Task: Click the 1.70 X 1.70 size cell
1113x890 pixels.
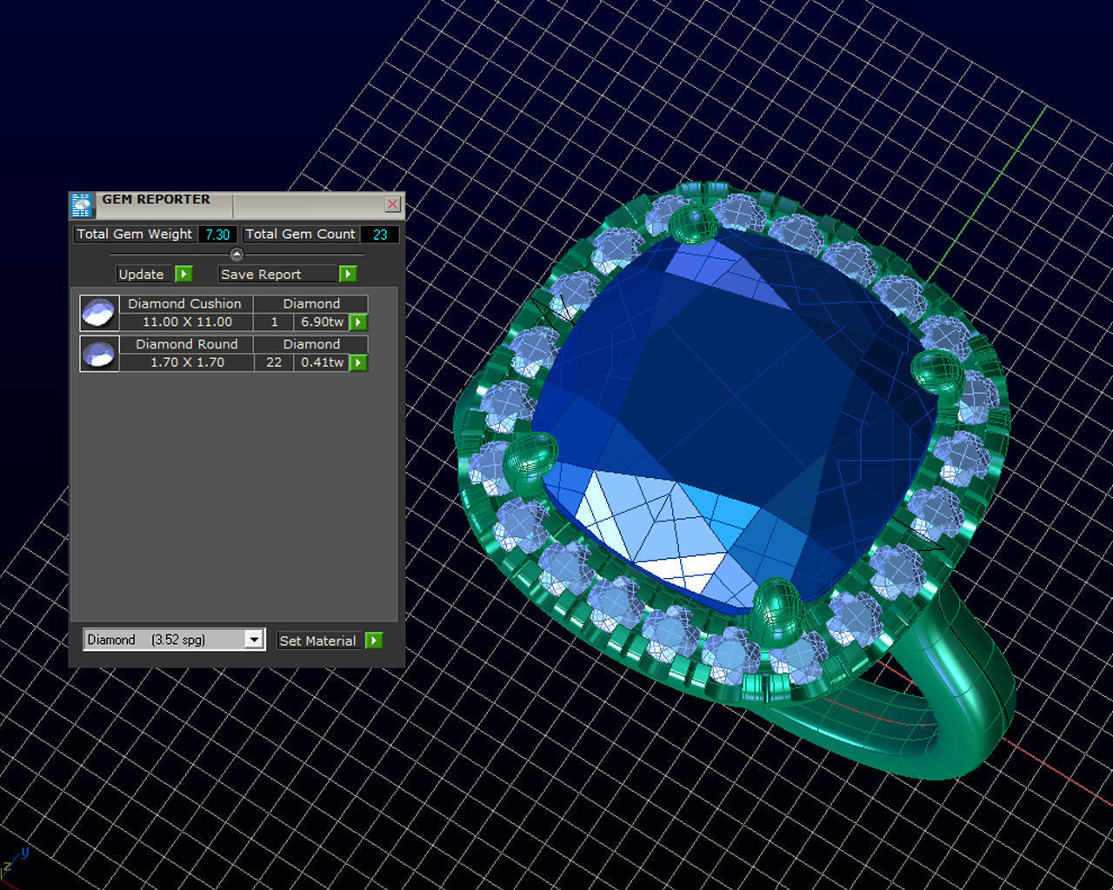Action: pyautogui.click(x=187, y=362)
